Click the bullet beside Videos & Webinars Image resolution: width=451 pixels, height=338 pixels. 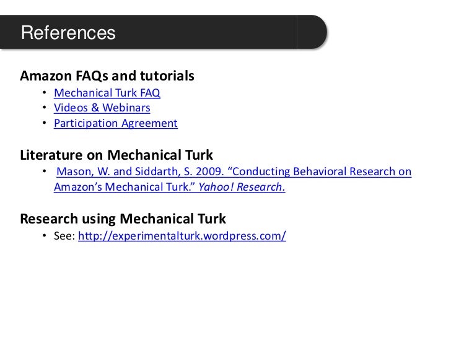45,108
